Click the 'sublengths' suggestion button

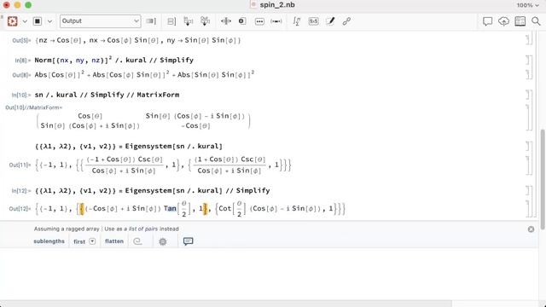pos(49,241)
